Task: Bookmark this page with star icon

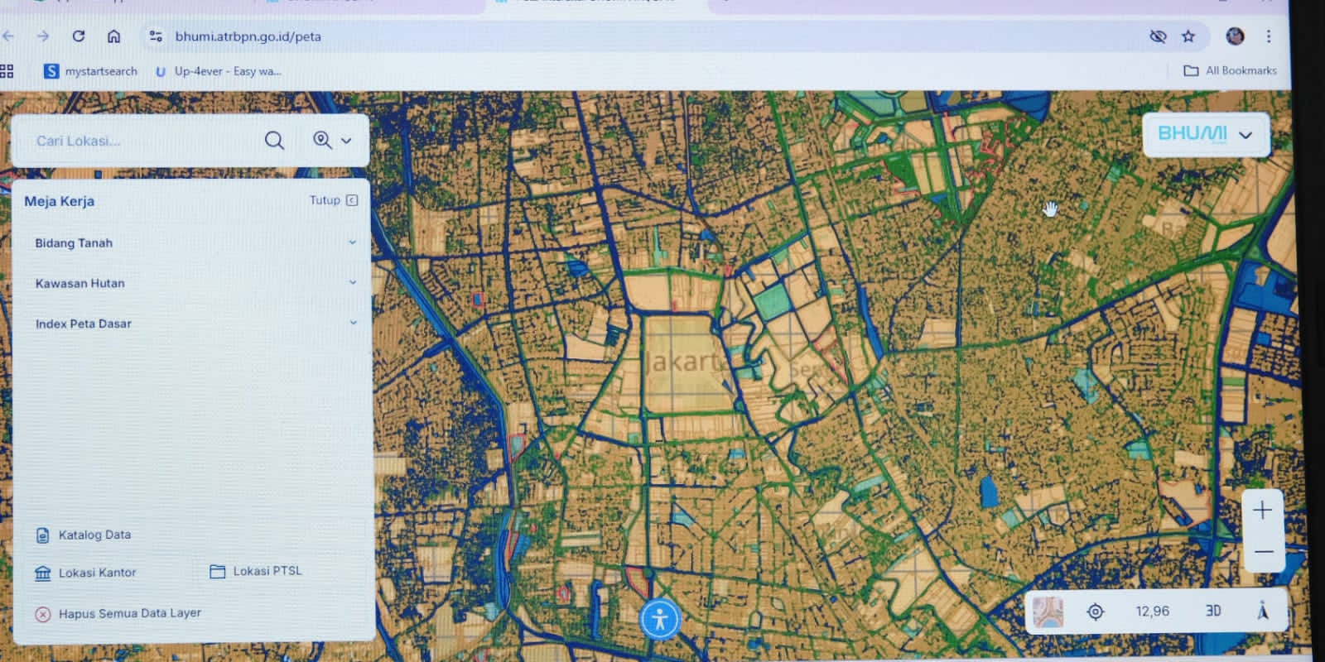Action: (x=1188, y=36)
